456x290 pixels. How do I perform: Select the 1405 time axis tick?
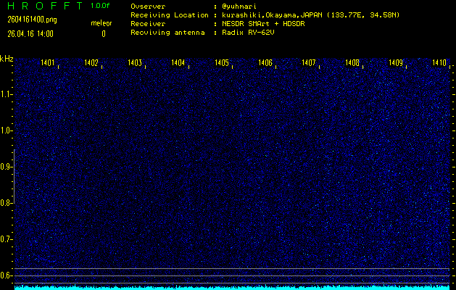[x=222, y=63]
